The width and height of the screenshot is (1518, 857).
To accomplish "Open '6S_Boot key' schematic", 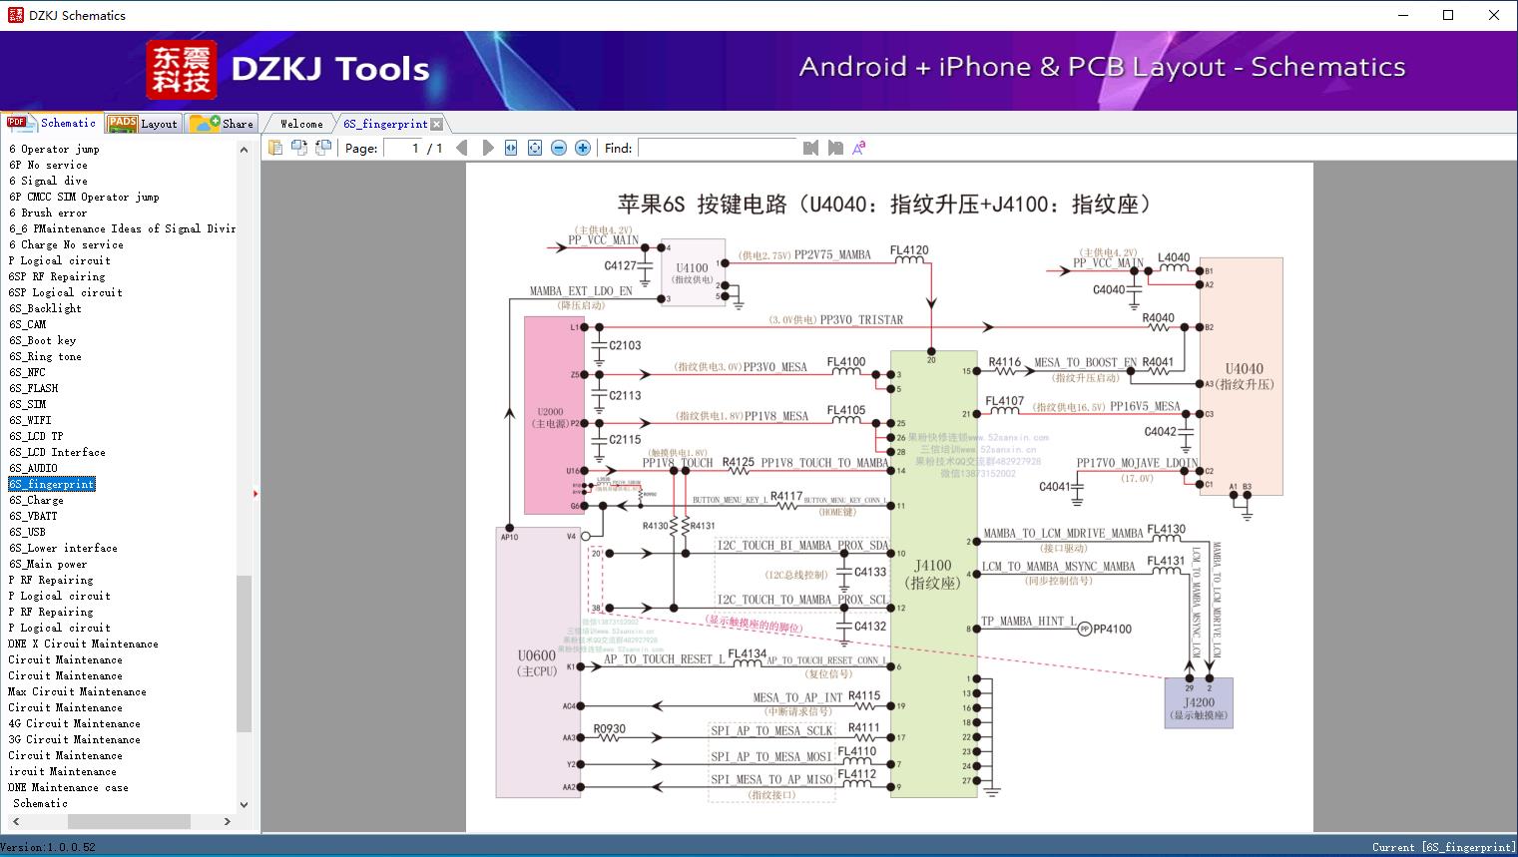I will [x=42, y=340].
